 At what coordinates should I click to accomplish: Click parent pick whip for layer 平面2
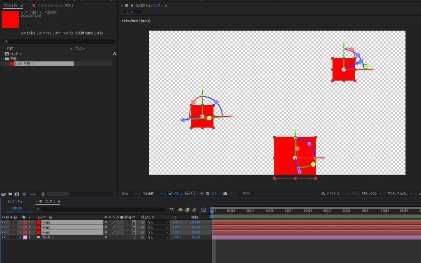click(x=142, y=227)
